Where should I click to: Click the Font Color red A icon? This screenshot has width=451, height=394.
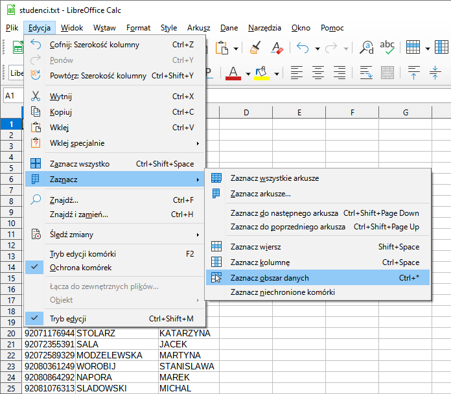[233, 73]
